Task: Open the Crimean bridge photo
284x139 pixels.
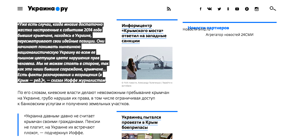Action: coord(147,63)
